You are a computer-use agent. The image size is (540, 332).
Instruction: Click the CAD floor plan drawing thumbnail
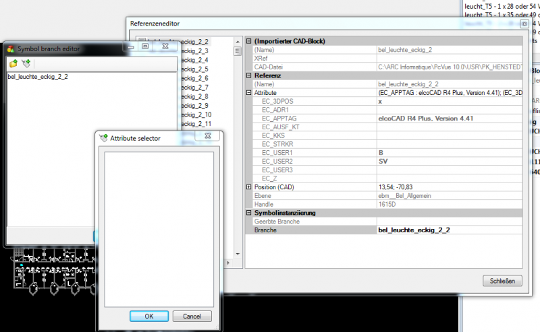(53, 271)
